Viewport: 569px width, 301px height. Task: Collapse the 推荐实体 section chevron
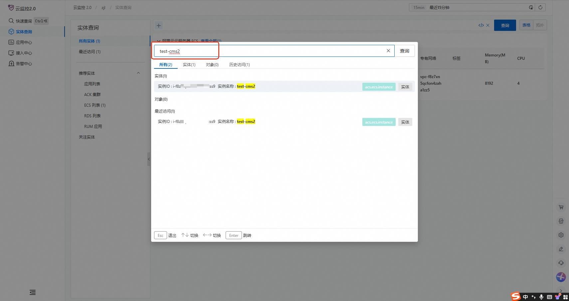pyautogui.click(x=138, y=73)
